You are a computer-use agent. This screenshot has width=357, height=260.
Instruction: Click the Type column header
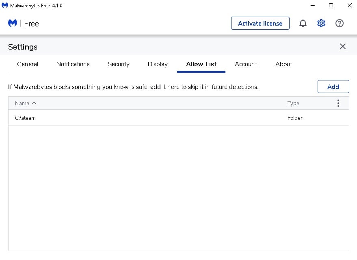click(293, 103)
